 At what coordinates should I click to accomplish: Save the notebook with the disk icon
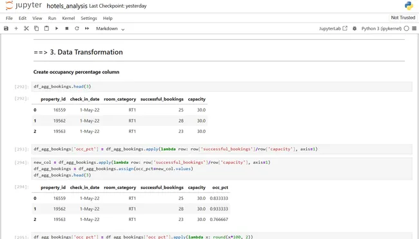6,28
